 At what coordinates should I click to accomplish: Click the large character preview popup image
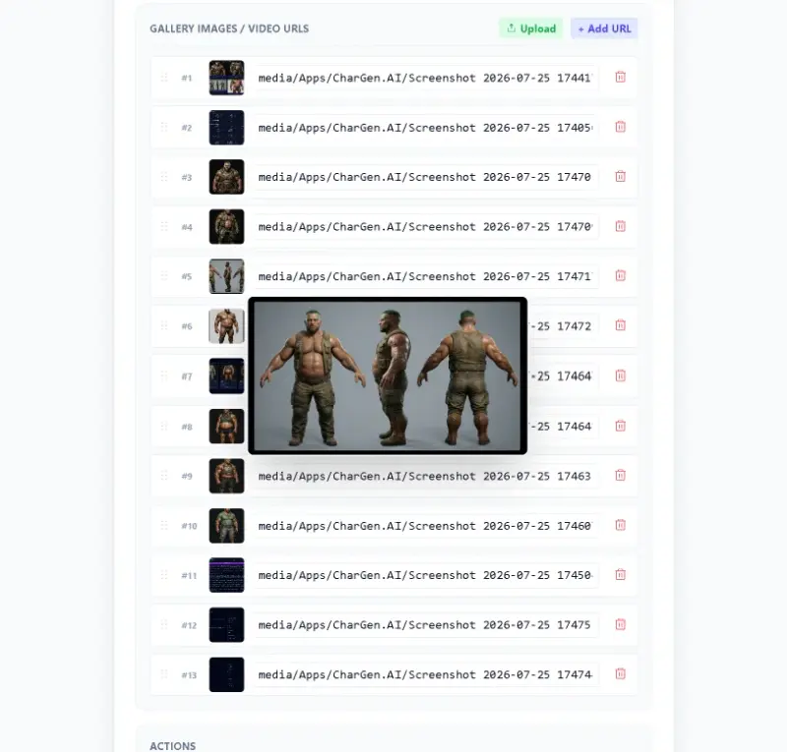tap(388, 376)
